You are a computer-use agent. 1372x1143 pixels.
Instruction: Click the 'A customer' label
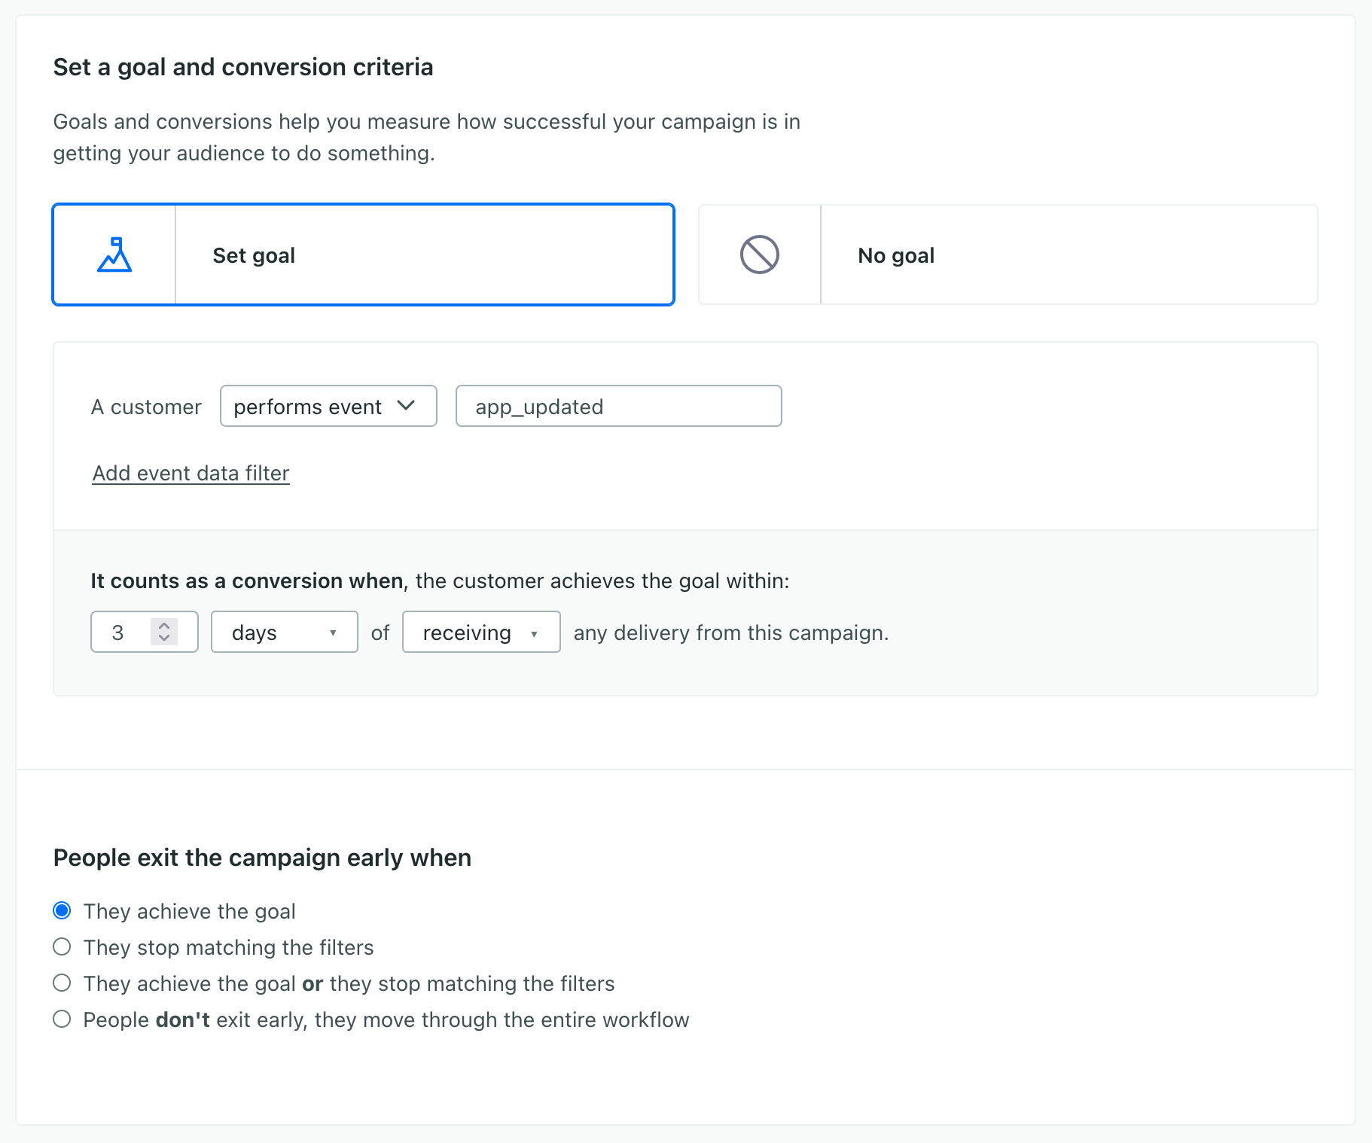[146, 407]
